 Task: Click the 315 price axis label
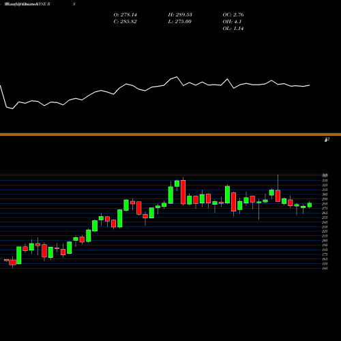(x=325, y=190)
